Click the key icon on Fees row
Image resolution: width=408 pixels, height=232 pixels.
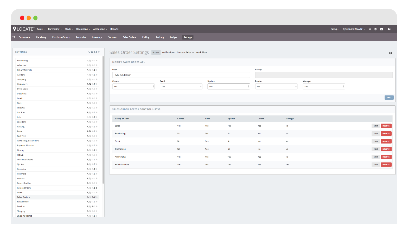pos(88,103)
